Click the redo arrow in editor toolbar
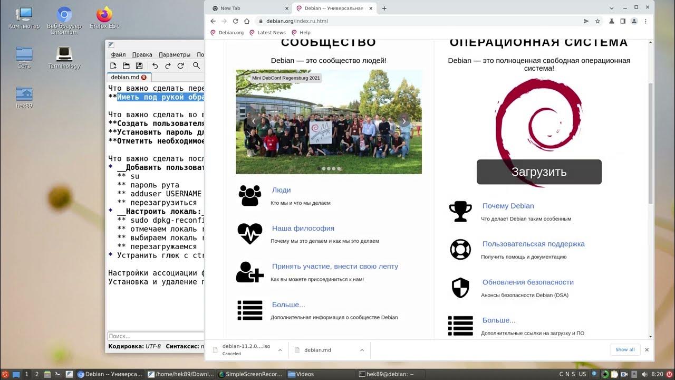Image resolution: width=675 pixels, height=380 pixels. 168,66
